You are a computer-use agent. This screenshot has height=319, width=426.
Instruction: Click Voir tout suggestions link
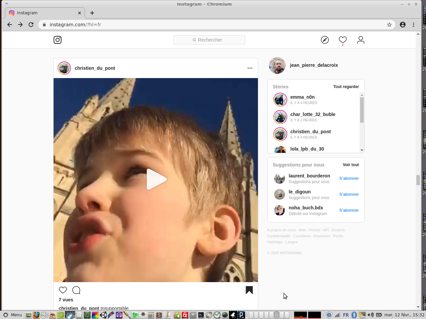point(350,165)
